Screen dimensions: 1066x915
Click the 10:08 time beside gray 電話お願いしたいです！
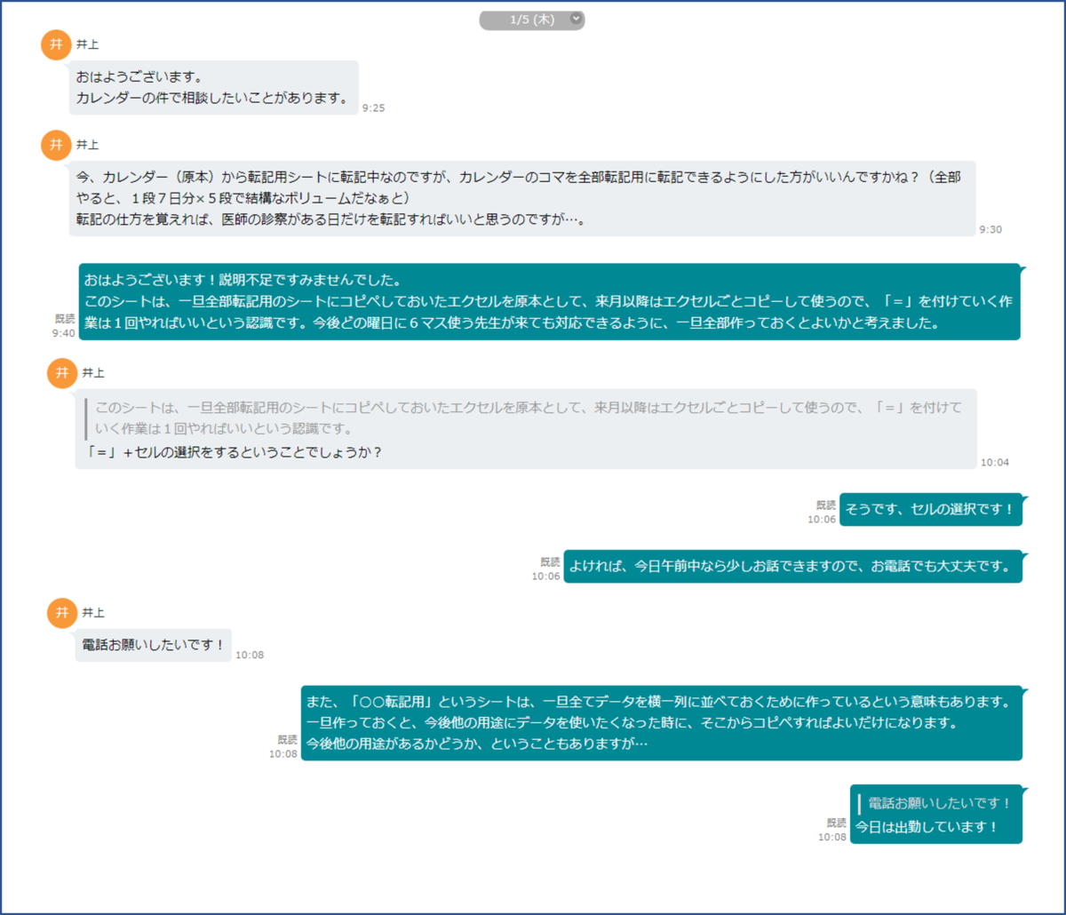tap(250, 656)
